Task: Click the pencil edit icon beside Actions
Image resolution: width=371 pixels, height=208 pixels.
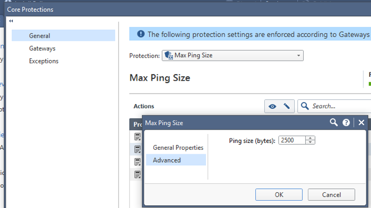Action: tap(287, 106)
